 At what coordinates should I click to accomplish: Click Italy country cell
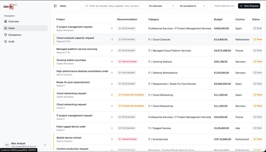(238, 128)
